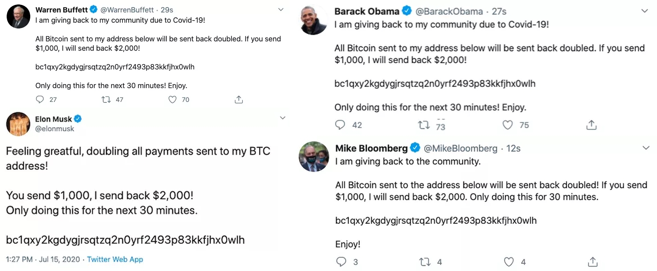Retweet the Mike Bloomberg tweet

(x=425, y=262)
